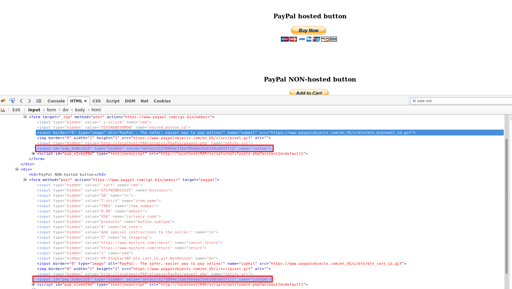Open the HTML tab dropdown arrow
The height and width of the screenshot is (289, 512).
tap(86, 101)
